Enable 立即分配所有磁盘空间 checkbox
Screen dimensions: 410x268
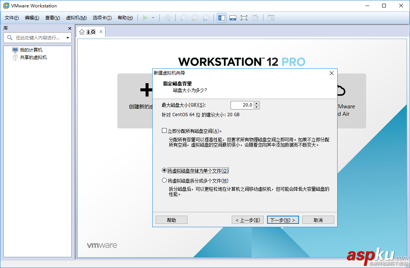[x=164, y=130]
